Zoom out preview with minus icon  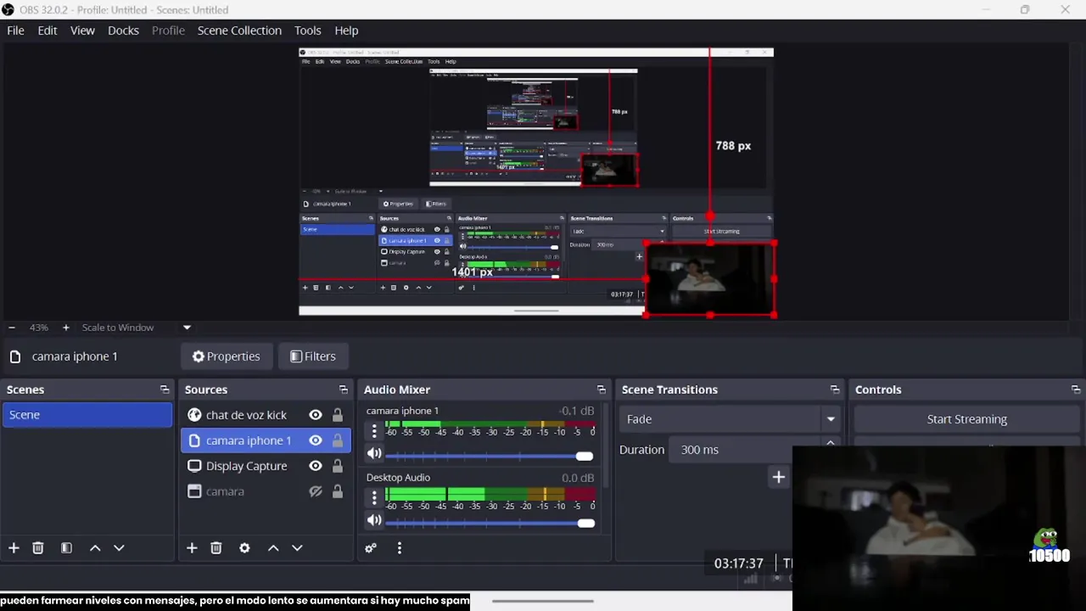[11, 328]
